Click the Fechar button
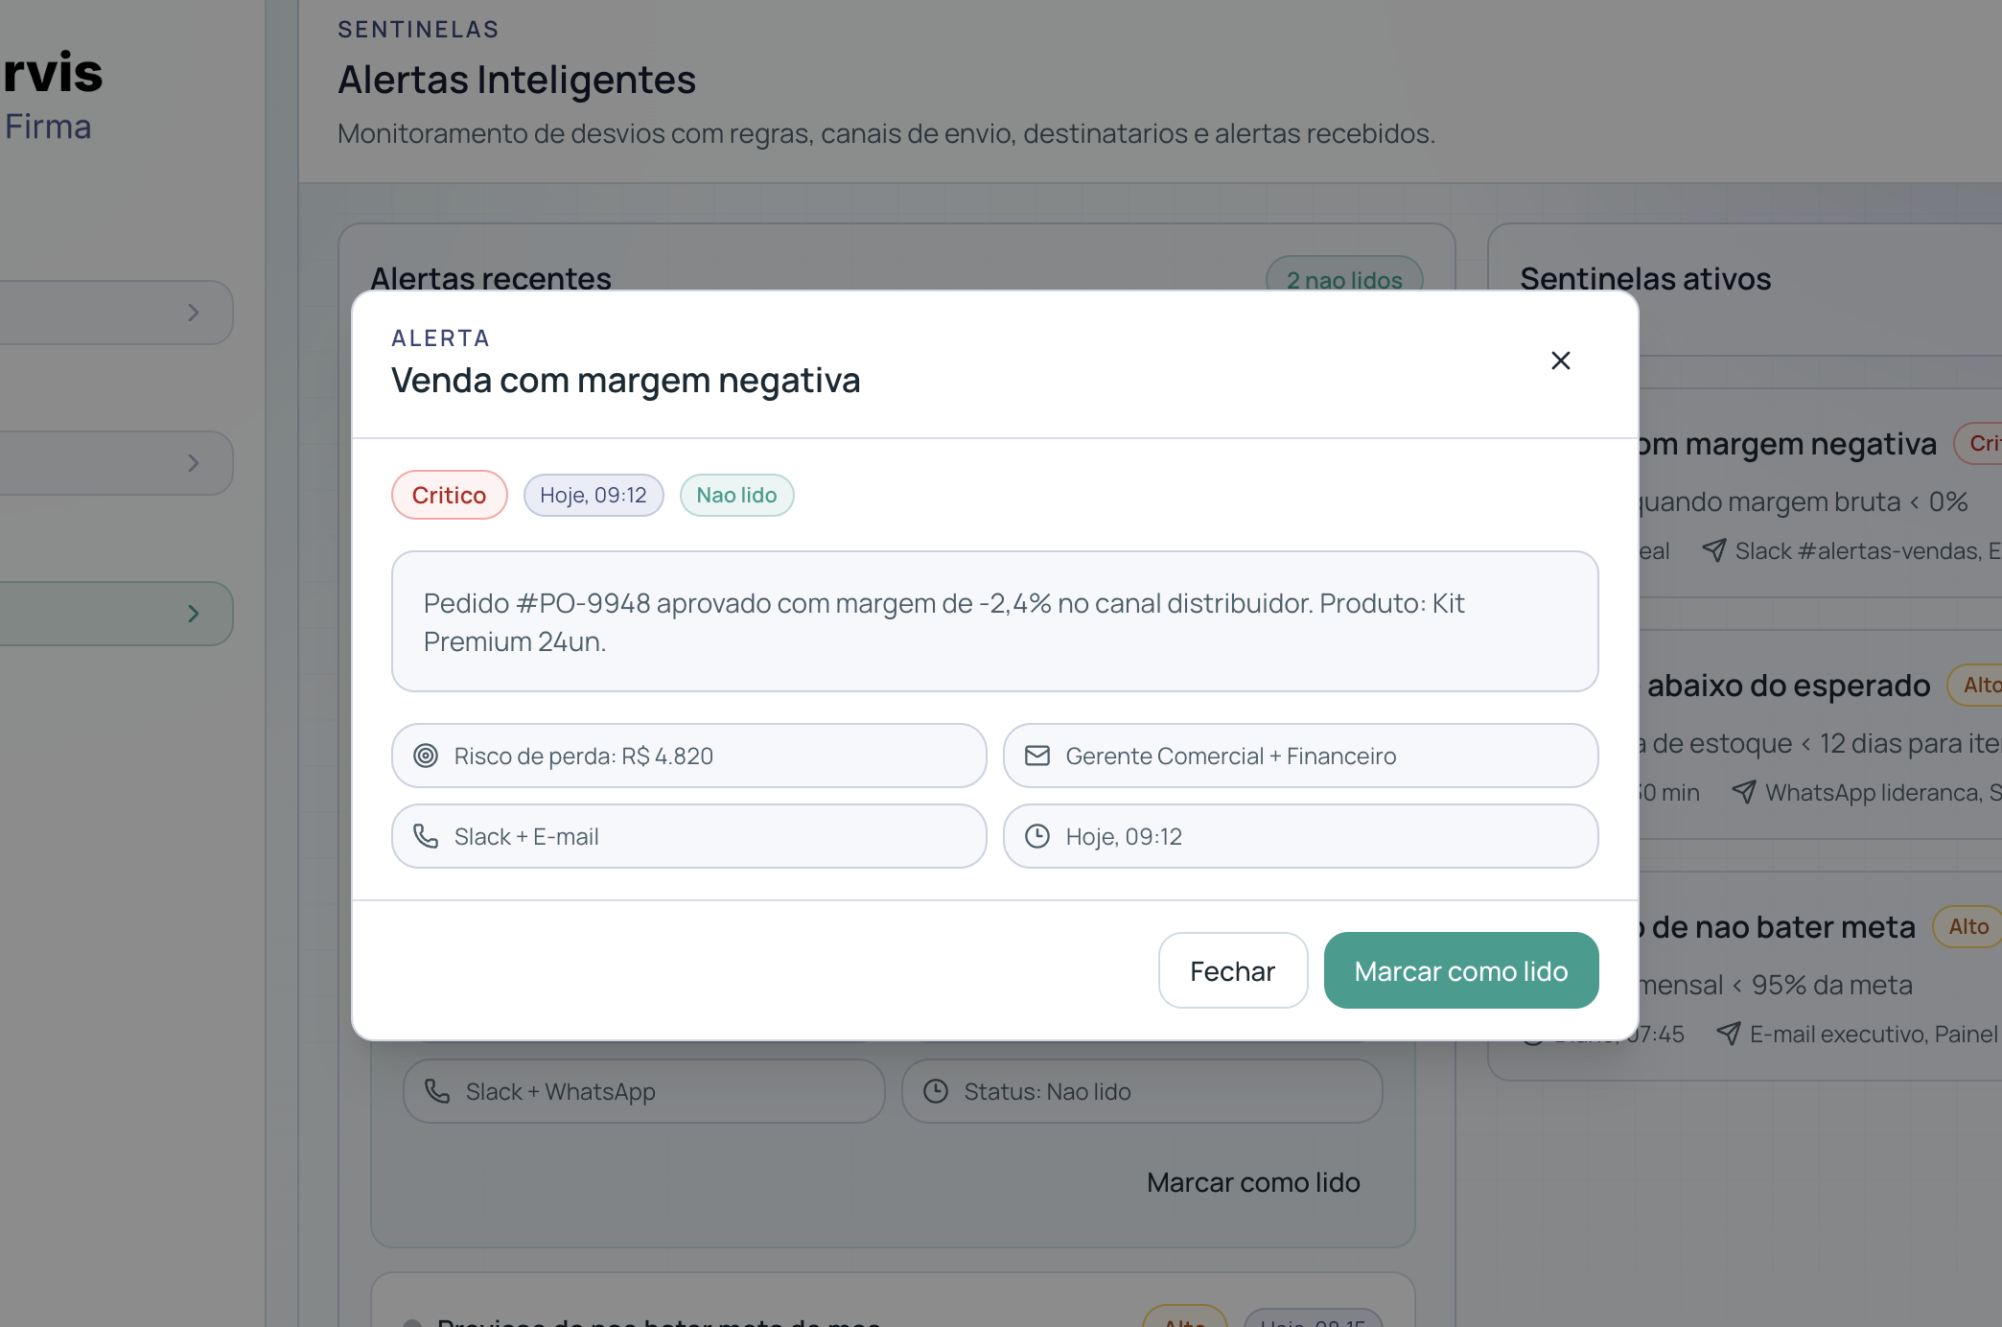The height and width of the screenshot is (1327, 2002). click(x=1232, y=970)
